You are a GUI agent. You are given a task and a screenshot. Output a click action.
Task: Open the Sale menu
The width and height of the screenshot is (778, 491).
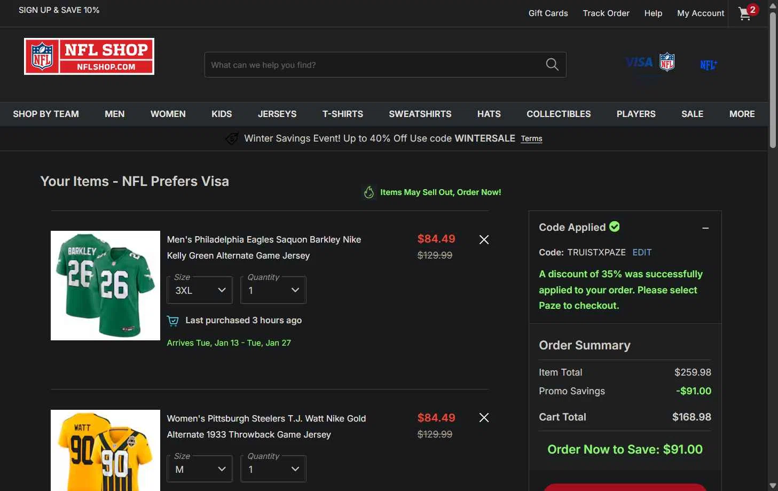click(x=693, y=114)
